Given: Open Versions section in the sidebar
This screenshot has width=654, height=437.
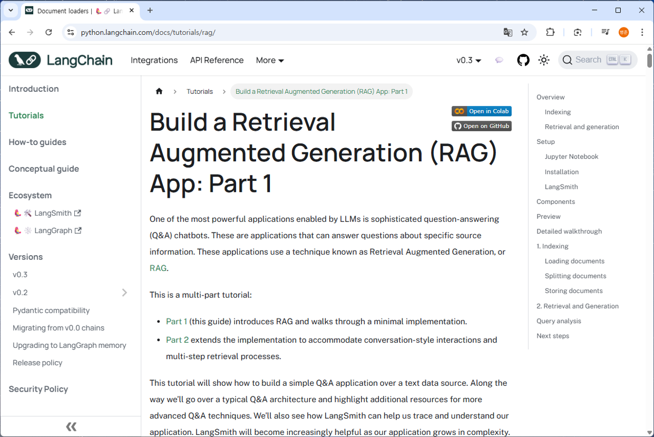Looking at the screenshot, I should (x=25, y=257).
